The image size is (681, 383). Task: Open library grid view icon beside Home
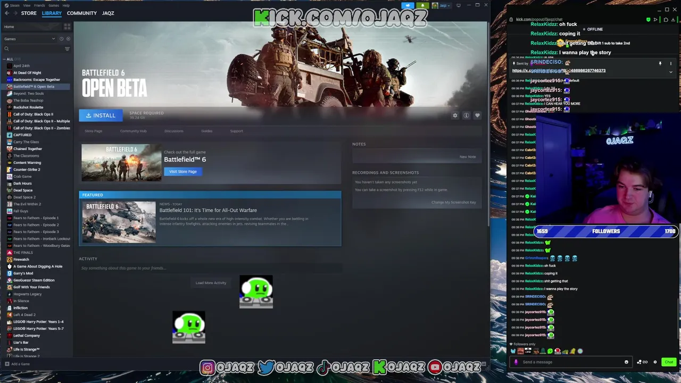67,27
